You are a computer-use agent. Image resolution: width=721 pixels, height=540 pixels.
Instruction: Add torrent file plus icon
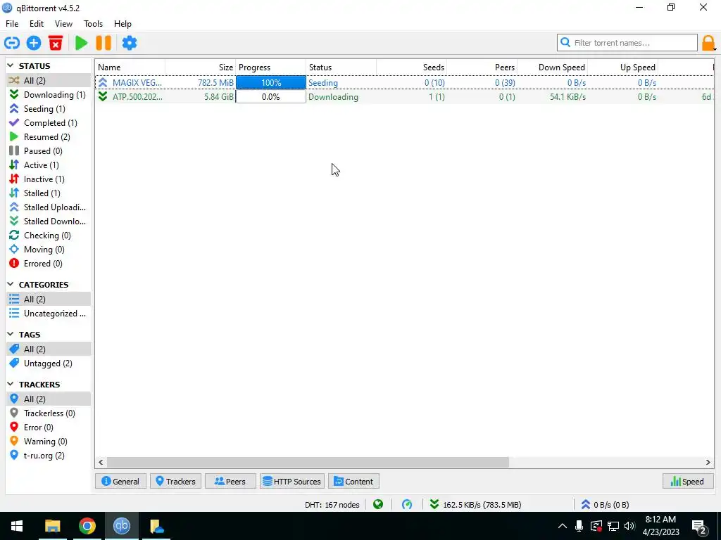pos(34,43)
